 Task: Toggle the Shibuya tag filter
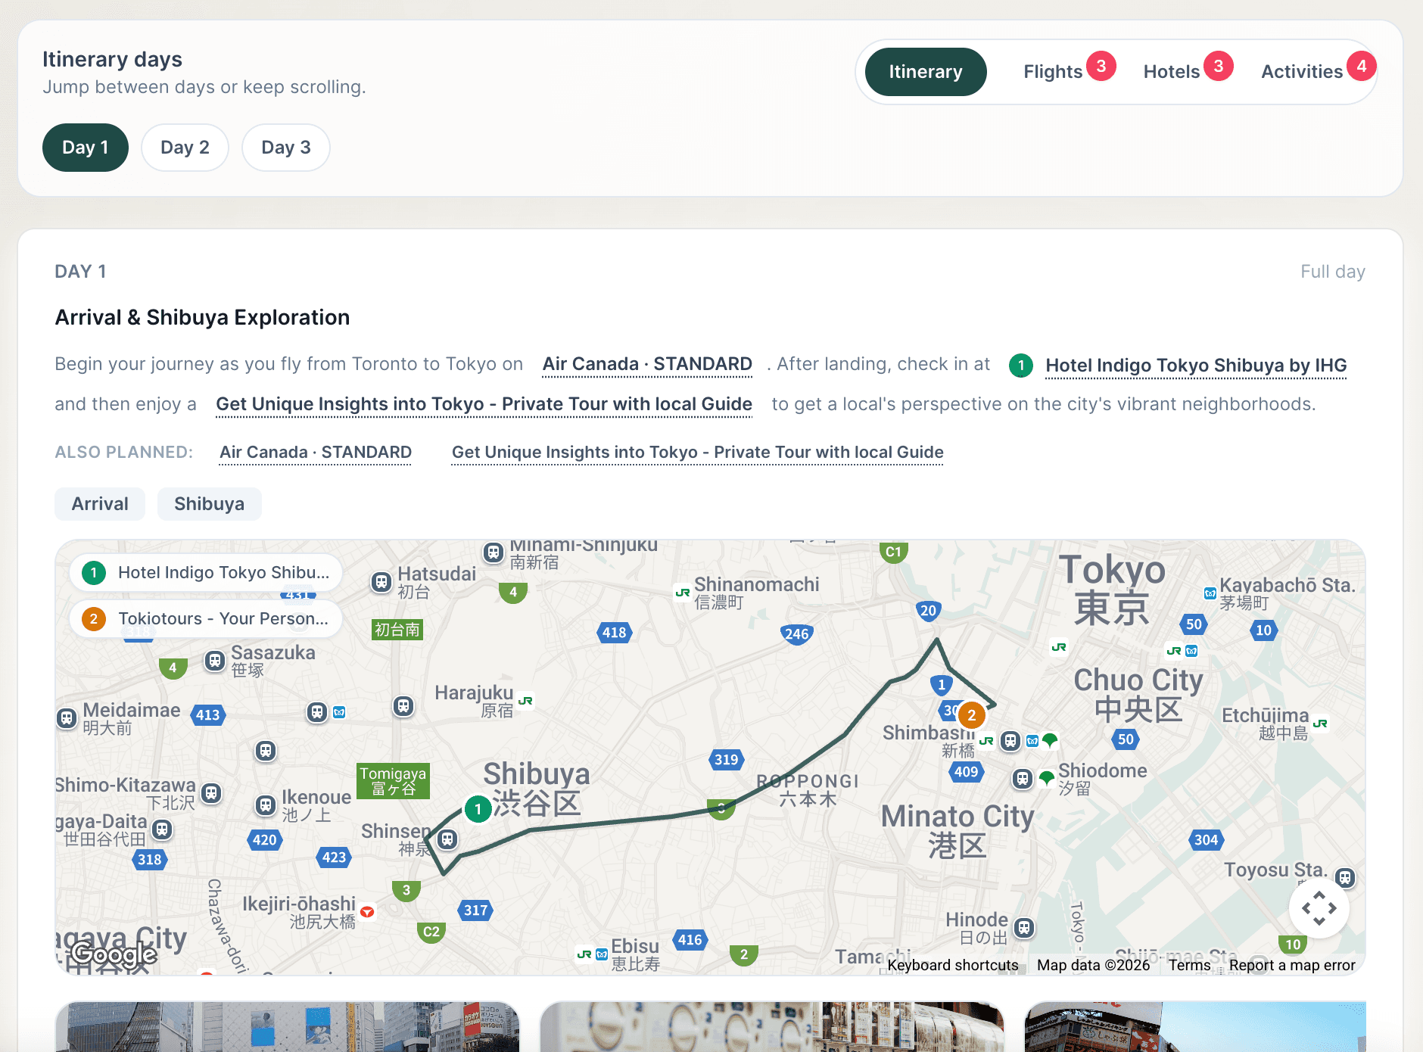[209, 503]
